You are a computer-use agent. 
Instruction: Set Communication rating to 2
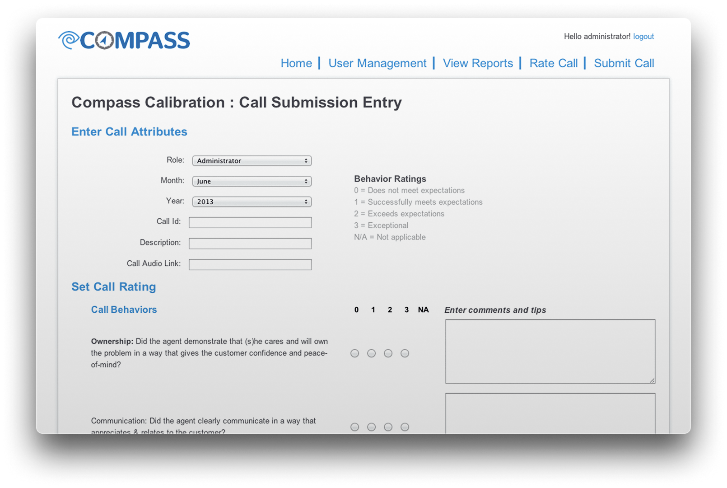(388, 427)
